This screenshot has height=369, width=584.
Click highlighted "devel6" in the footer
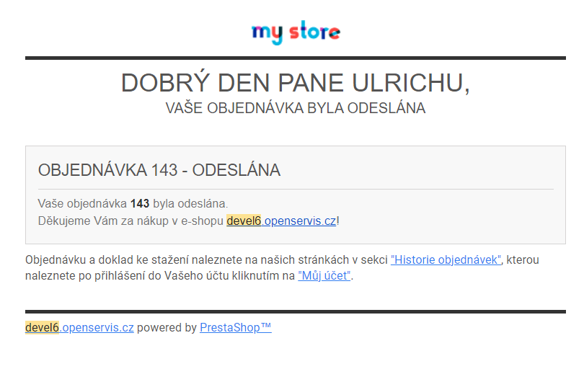[x=42, y=327]
